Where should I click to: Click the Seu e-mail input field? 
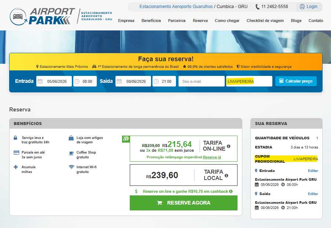(201, 81)
